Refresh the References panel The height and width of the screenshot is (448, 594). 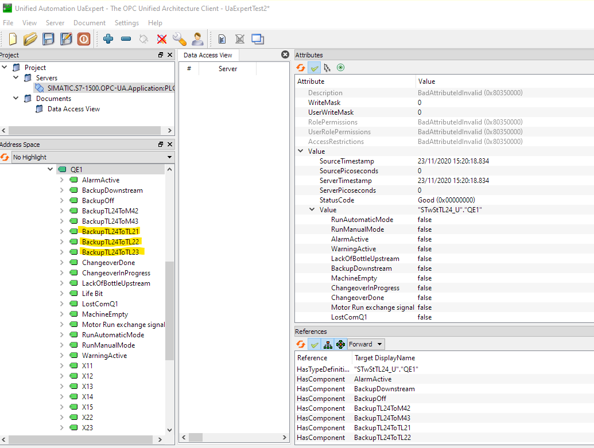(x=301, y=344)
